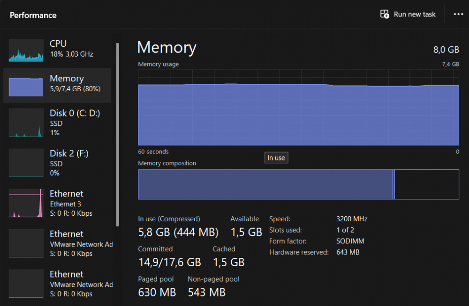Click the Non-paged pool 543 MB value
Image resolution: width=469 pixels, height=306 pixels.
207,292
